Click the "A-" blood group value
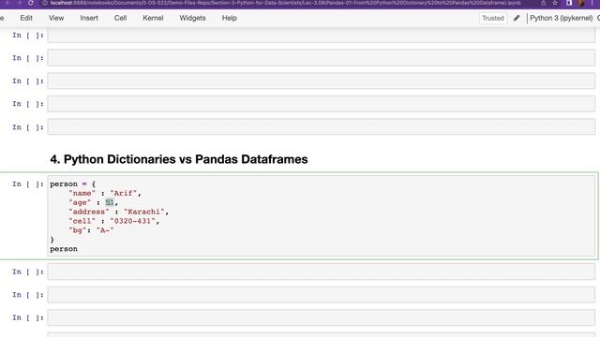The image size is (600, 337). coord(105,230)
